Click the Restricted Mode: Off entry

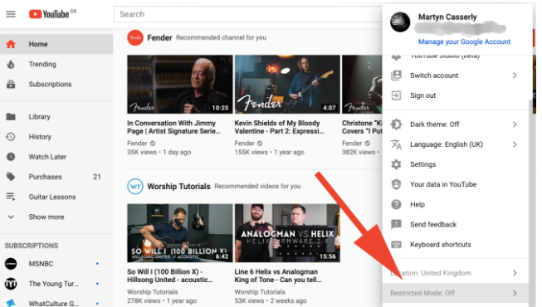point(455,293)
